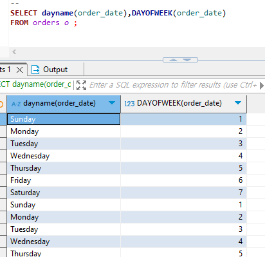Select the first Thursday cell
The height and width of the screenshot is (257, 265).
[x=64, y=168]
